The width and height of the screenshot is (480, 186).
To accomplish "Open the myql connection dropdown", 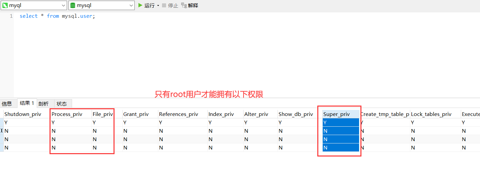I will pyautogui.click(x=64, y=5).
